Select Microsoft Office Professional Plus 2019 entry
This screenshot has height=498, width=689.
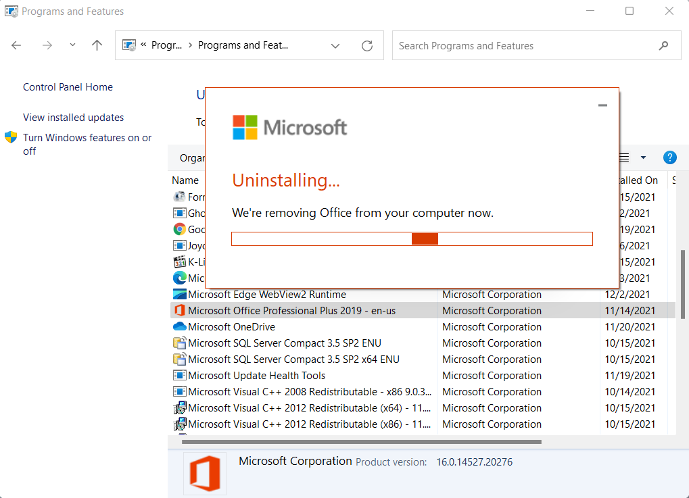pyautogui.click(x=292, y=310)
